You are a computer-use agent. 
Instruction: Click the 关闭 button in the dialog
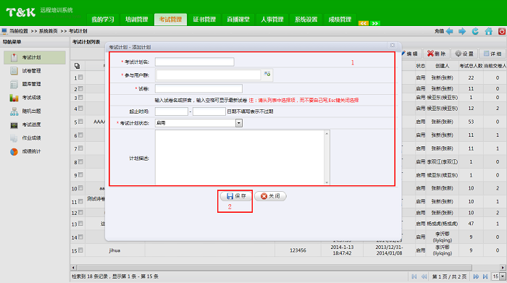click(270, 196)
